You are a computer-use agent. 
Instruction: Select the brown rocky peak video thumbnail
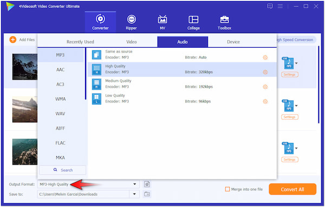[x=25, y=109]
